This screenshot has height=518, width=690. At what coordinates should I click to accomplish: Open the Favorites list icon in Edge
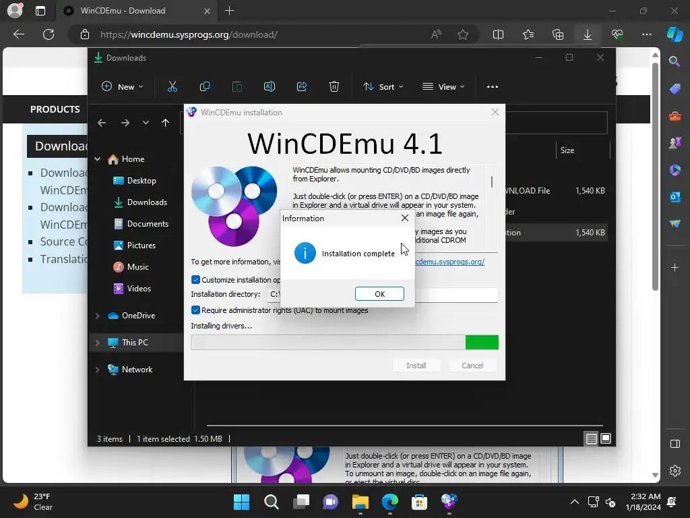pyautogui.click(x=528, y=34)
